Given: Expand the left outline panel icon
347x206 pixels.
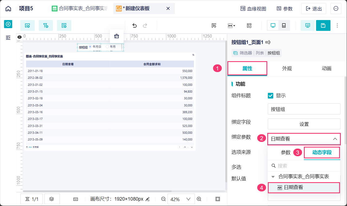Looking at the screenshot, I should coord(8,38).
